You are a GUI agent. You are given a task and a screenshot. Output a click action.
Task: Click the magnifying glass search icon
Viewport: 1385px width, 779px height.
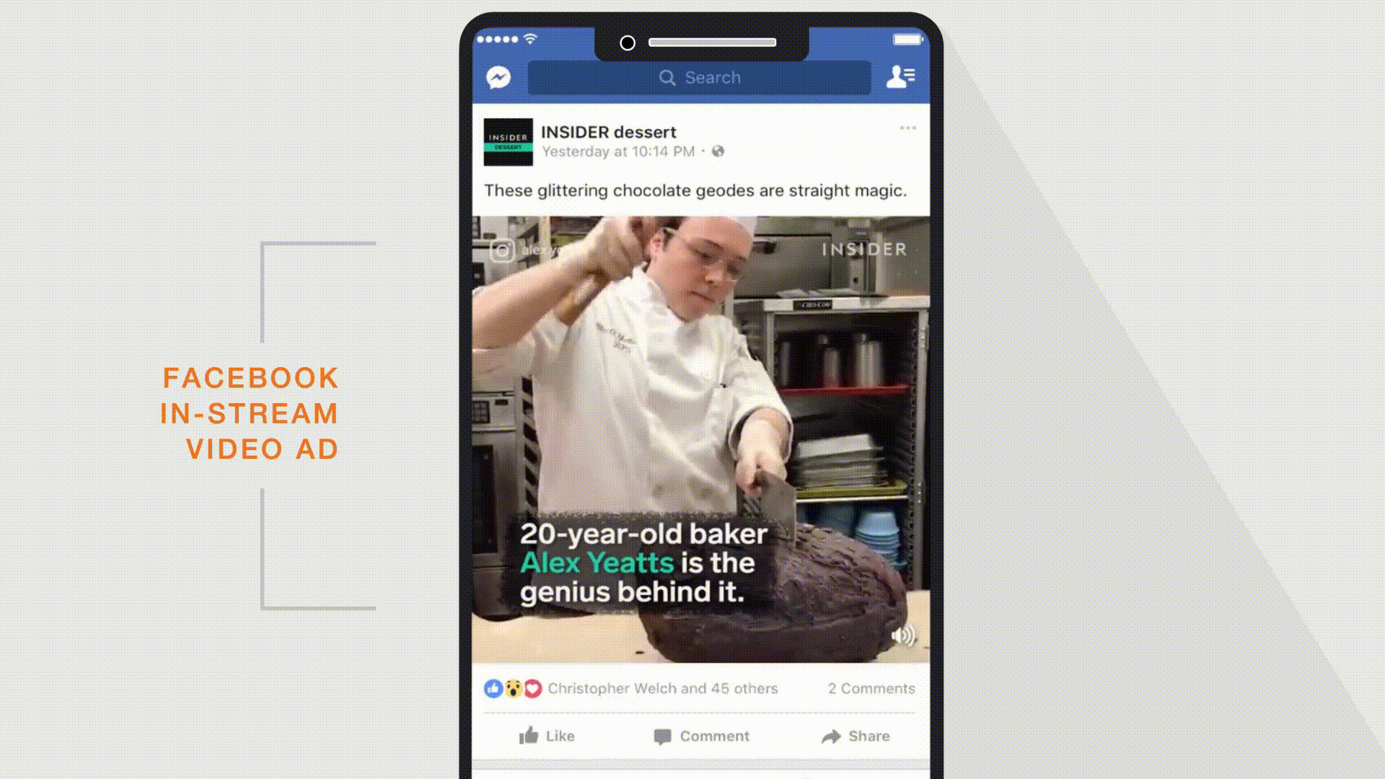point(667,78)
